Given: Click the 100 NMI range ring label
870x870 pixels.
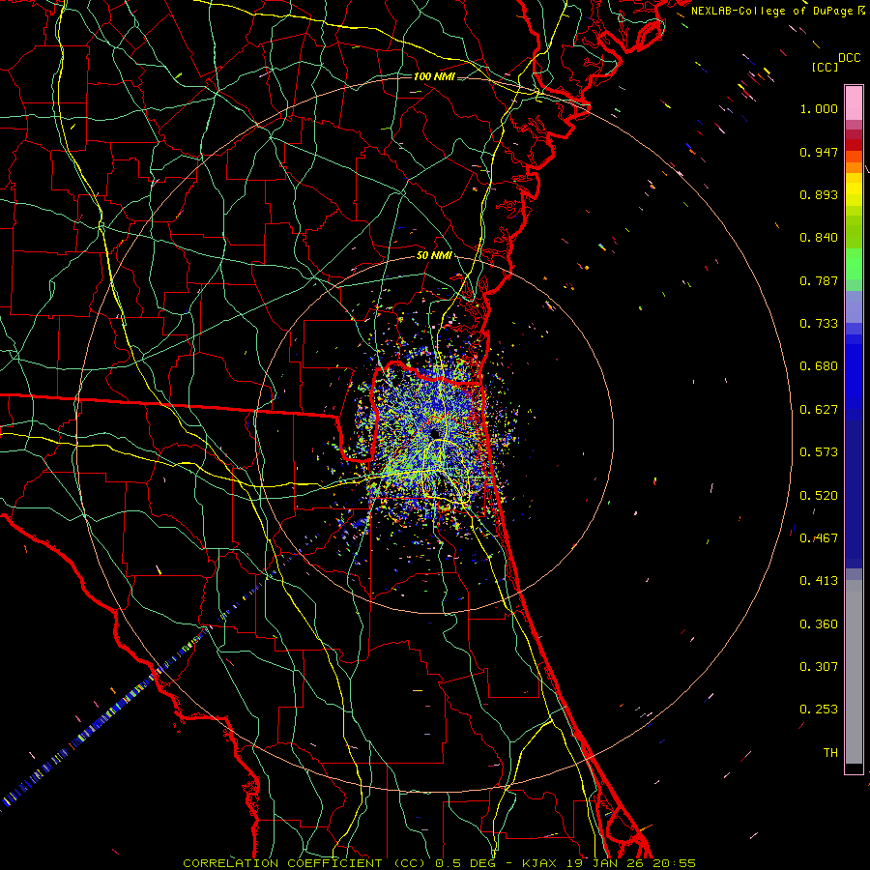Looking at the screenshot, I should click(434, 76).
